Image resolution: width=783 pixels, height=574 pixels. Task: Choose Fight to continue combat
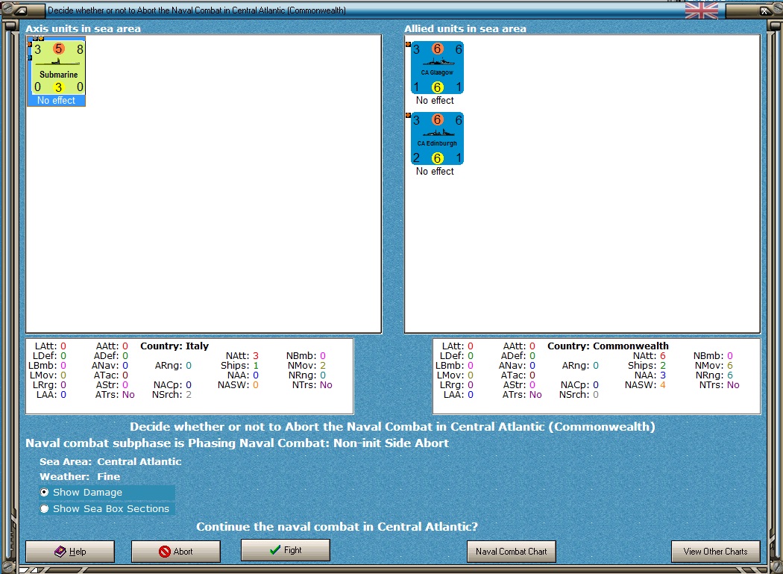pyautogui.click(x=285, y=550)
